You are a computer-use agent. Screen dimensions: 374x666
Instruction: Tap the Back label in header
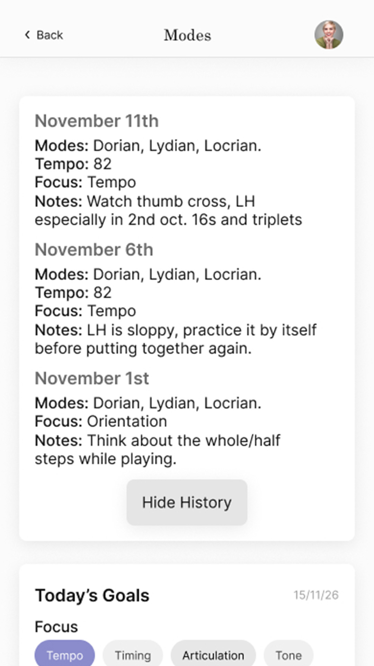[x=50, y=35]
